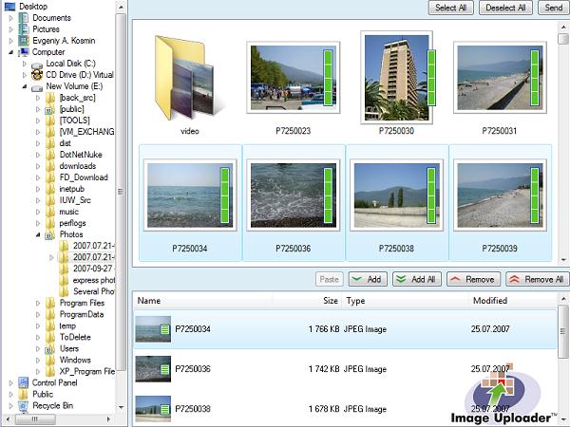The width and height of the screenshot is (570, 427).
Task: Expand the Control Panel node
Action: 10,382
